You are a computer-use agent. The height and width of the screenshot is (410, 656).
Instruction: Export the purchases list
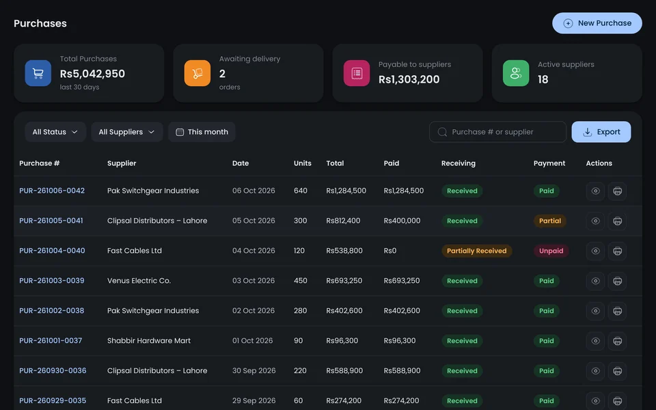point(601,132)
